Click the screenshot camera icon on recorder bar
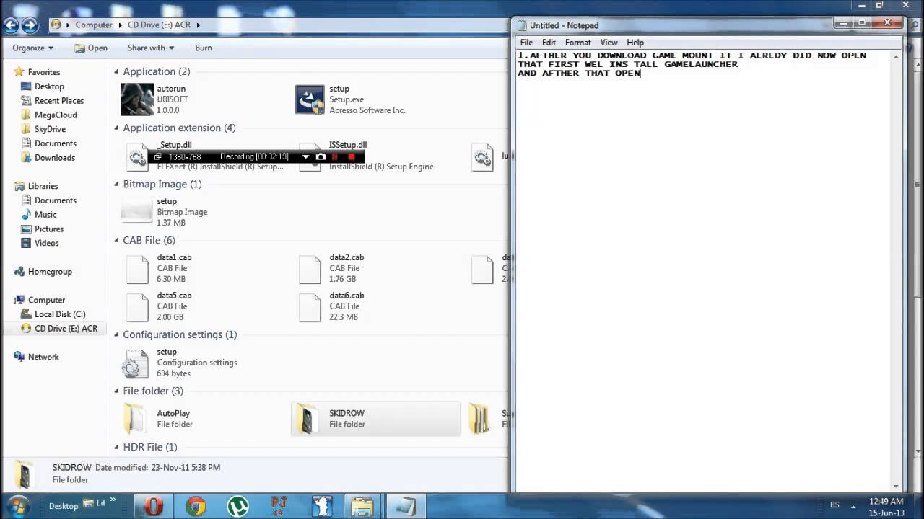924x519 pixels. pos(321,156)
